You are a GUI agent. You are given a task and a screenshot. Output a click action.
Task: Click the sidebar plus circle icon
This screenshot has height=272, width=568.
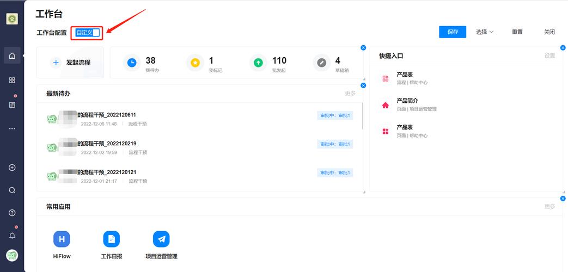click(12, 168)
